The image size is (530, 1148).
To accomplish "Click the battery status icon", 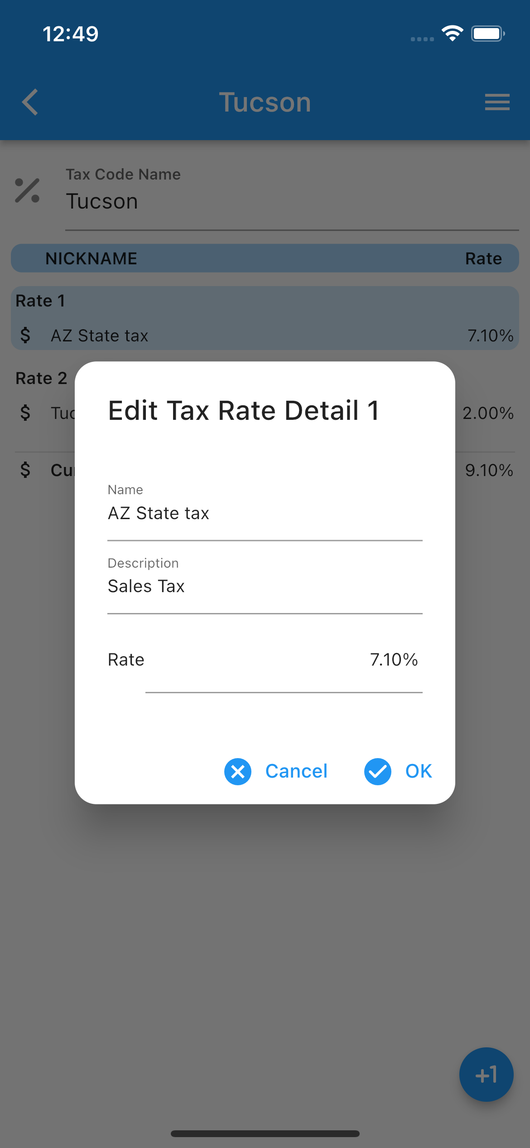I will pyautogui.click(x=488, y=34).
